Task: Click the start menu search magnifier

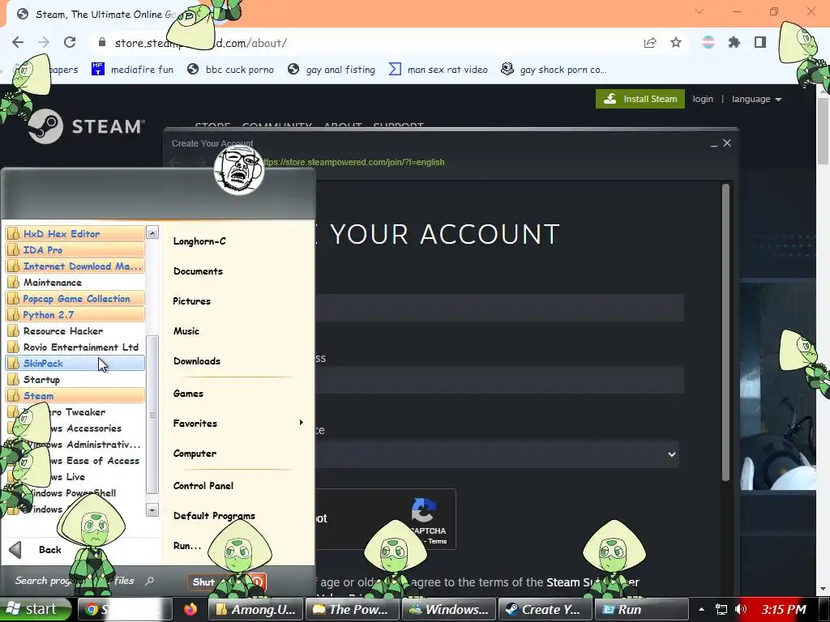Action: [x=150, y=581]
